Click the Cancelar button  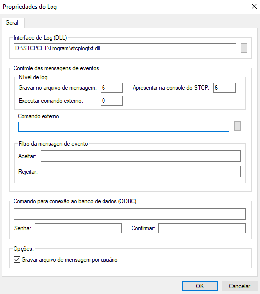pyautogui.click(x=239, y=286)
